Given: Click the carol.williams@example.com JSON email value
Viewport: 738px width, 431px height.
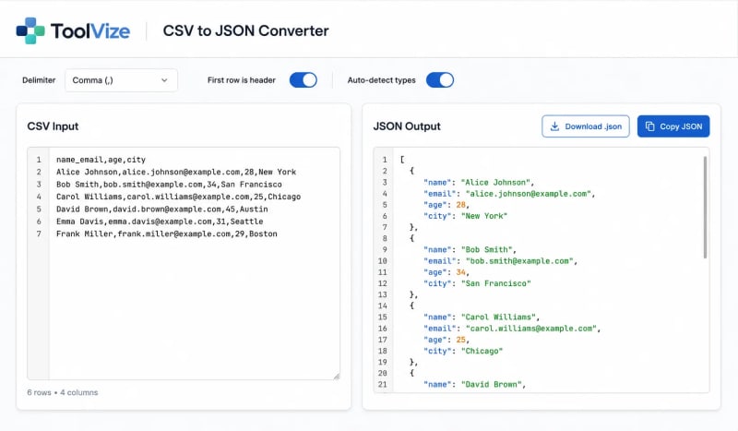Looking at the screenshot, I should tap(531, 329).
